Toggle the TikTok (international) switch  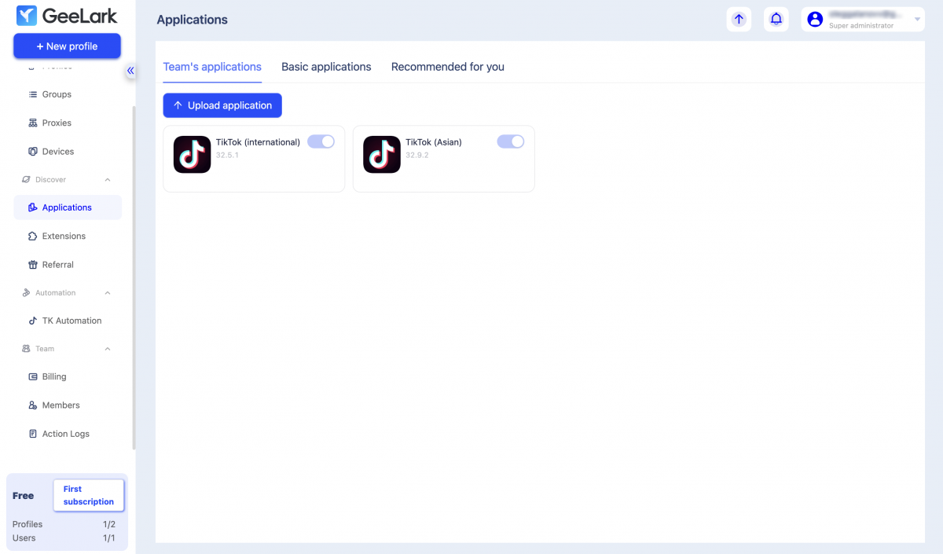(321, 141)
